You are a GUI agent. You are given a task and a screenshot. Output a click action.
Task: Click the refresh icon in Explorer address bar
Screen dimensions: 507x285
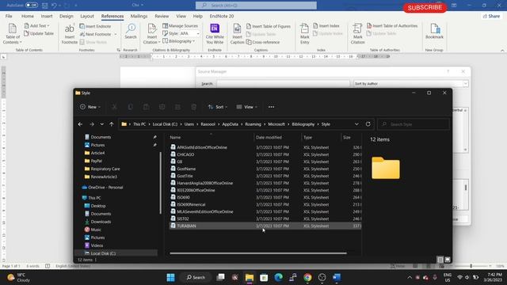[368, 124]
